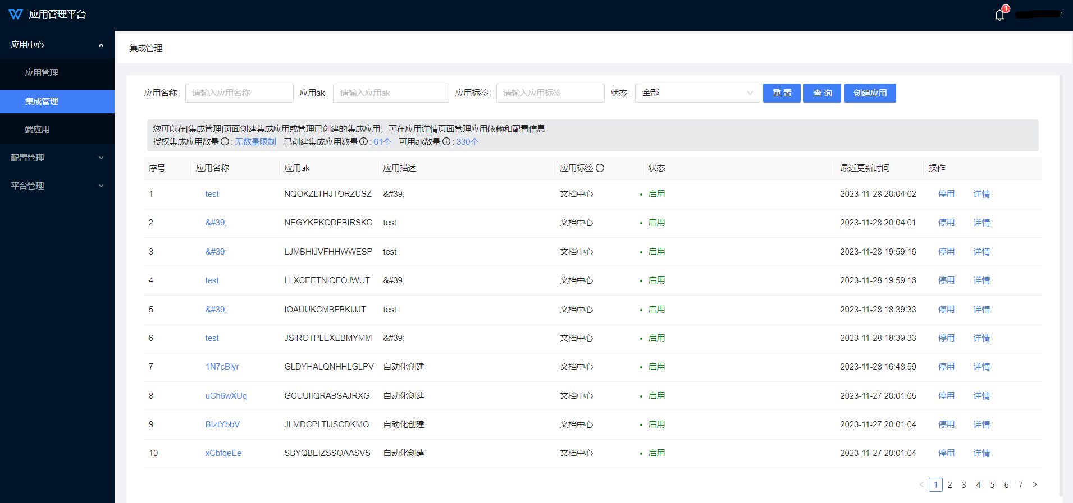
Task: Open the uCh6wXUq application link
Action: [x=226, y=396]
